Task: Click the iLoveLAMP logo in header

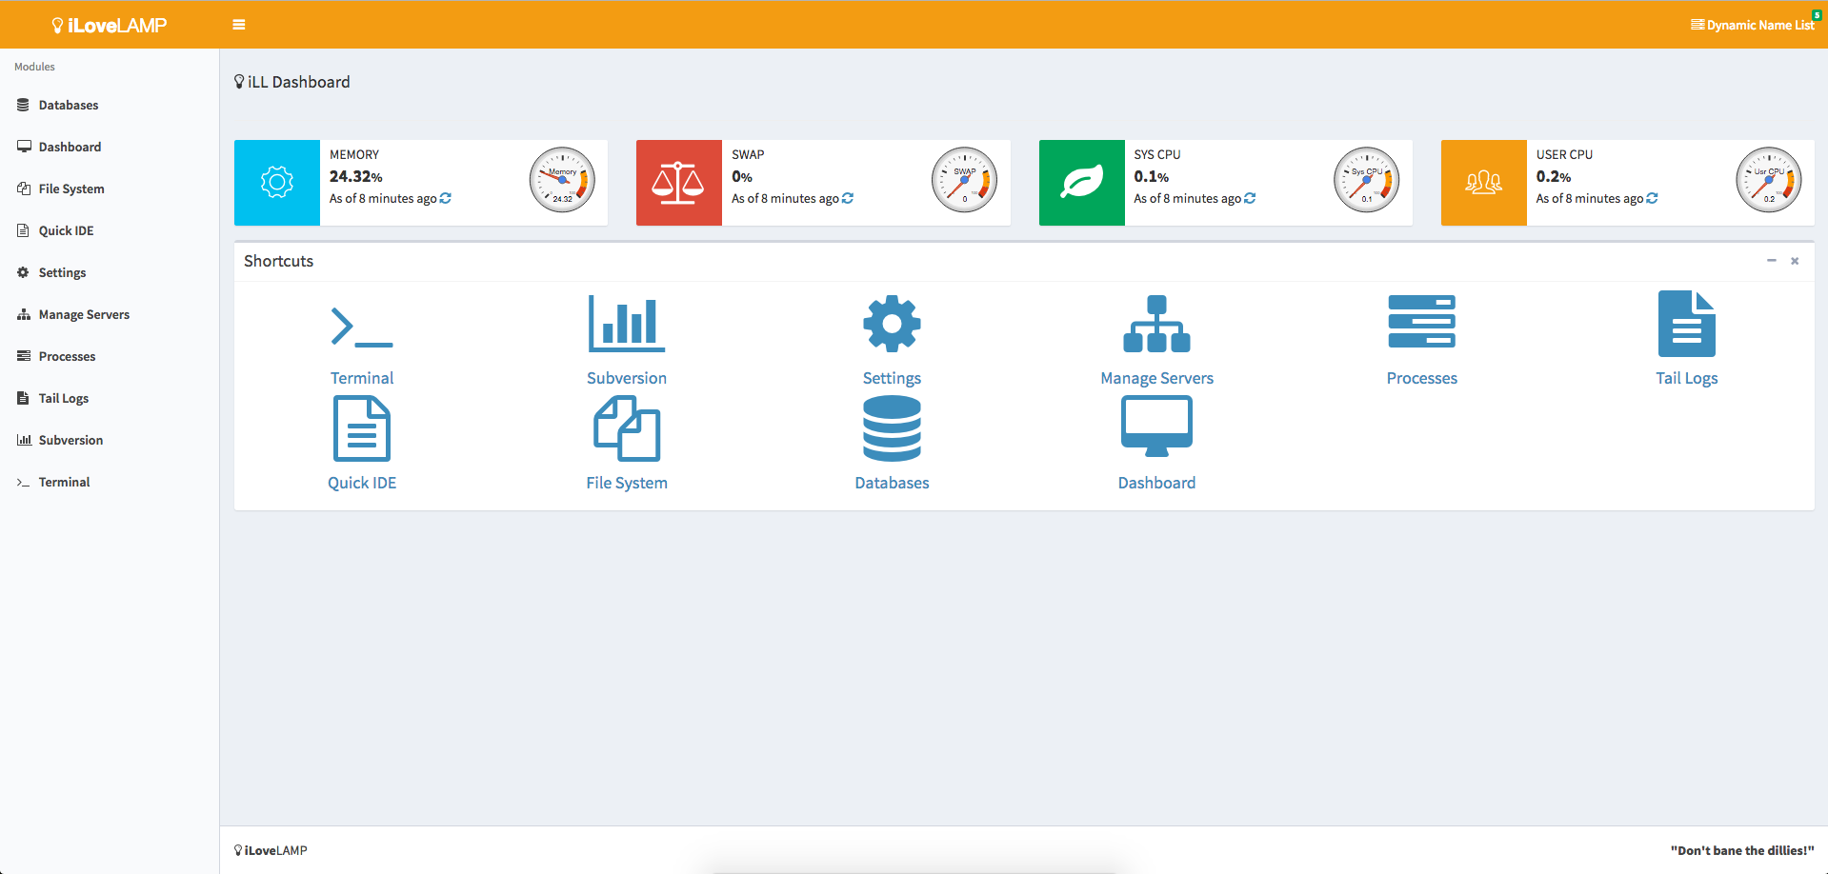Action: click(x=110, y=26)
